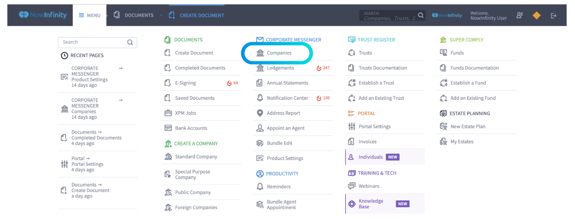Open recent Corporate Messenger Product Settings page
The image size is (575, 219).
pyautogui.click(x=97, y=77)
